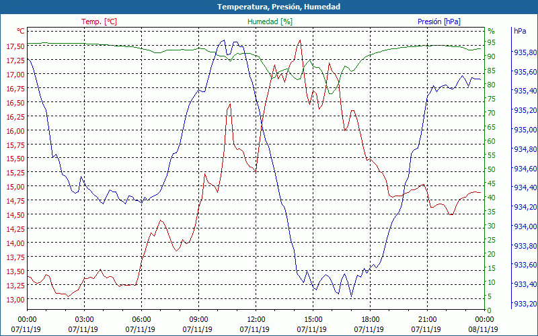Click the "08/11/19" date label
The image size is (538, 336).
point(483,329)
